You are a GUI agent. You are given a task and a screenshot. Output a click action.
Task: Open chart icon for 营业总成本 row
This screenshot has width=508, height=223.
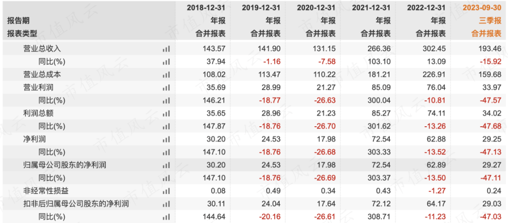(x=166, y=75)
